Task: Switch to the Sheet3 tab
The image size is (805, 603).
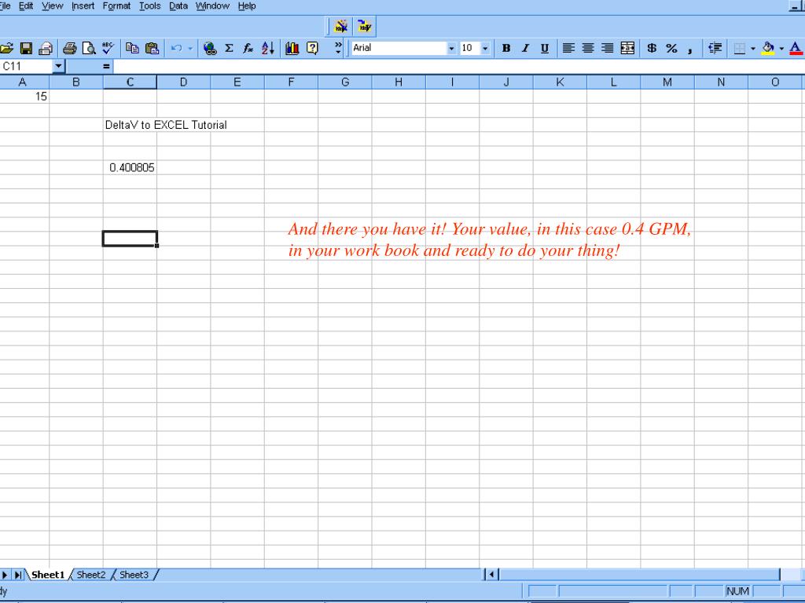Action: coord(134,575)
